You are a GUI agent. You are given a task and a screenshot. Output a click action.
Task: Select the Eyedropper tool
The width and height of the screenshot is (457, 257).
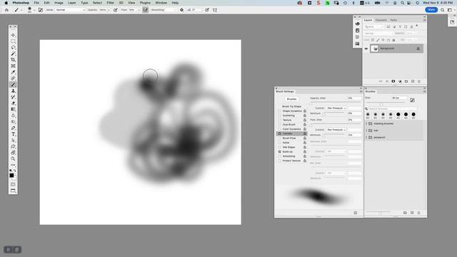click(13, 72)
